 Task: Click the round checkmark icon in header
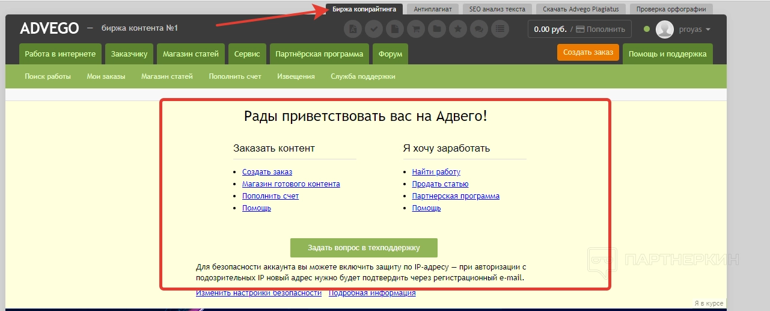[374, 28]
